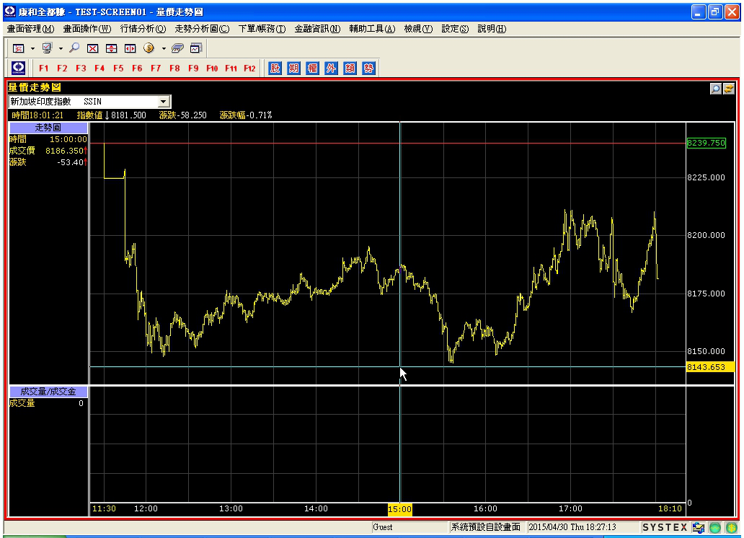The width and height of the screenshot is (744, 538).
Task: Click the 15:00 highlighted time marker
Action: [x=400, y=509]
